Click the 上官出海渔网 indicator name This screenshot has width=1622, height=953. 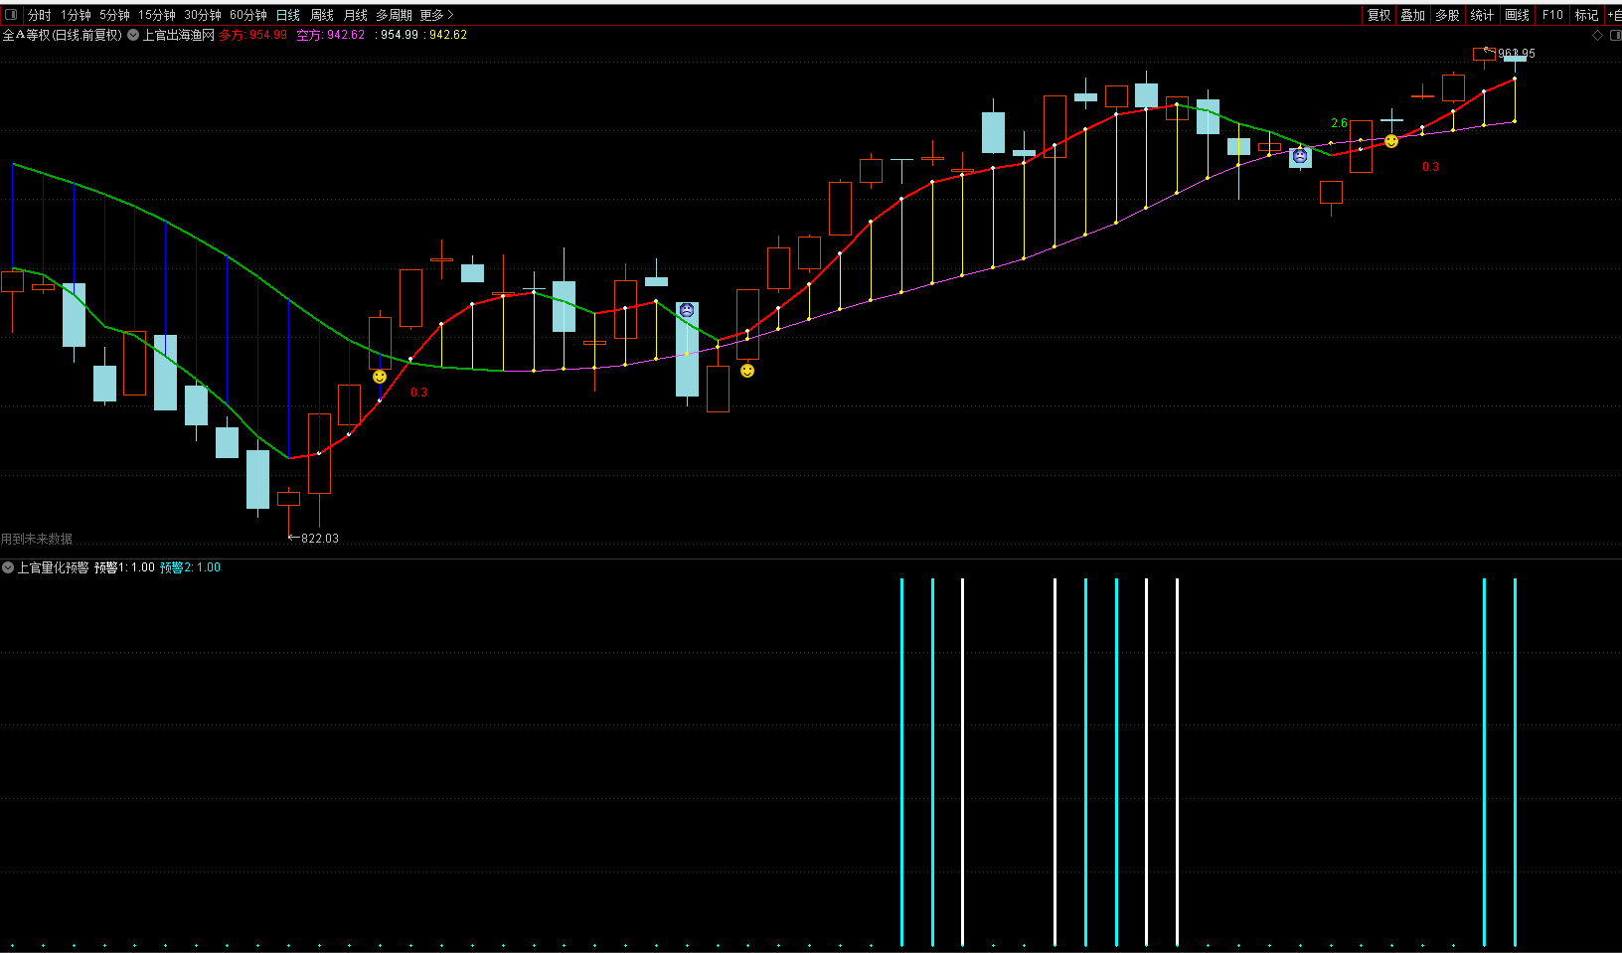[179, 35]
